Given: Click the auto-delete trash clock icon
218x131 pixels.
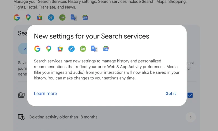Looking at the screenshot, I should click(x=21, y=117).
